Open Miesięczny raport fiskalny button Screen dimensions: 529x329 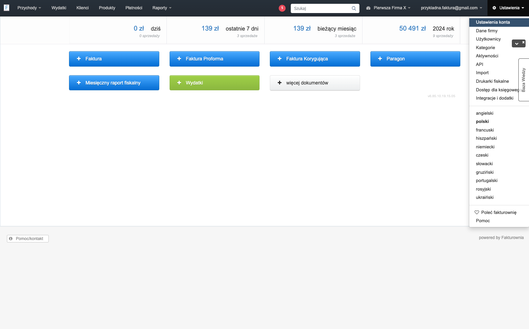(x=114, y=83)
